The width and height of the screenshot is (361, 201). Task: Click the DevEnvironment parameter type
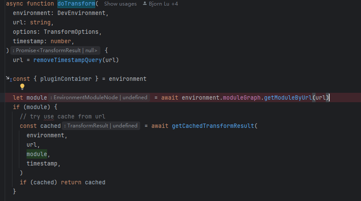click(81, 13)
